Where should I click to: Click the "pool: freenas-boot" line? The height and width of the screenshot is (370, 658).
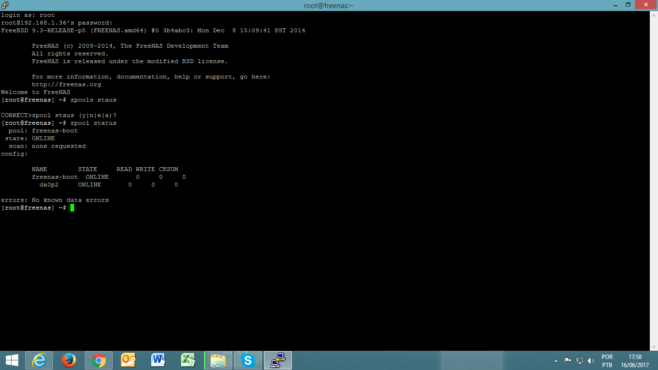point(43,131)
